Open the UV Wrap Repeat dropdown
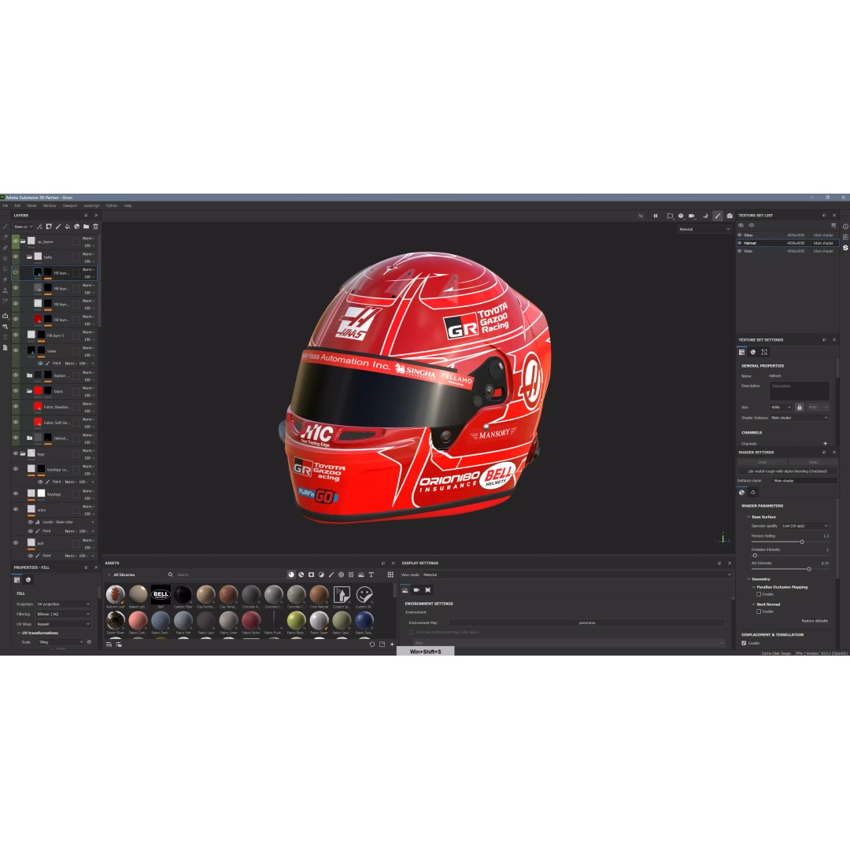This screenshot has height=850, width=850. [64, 624]
